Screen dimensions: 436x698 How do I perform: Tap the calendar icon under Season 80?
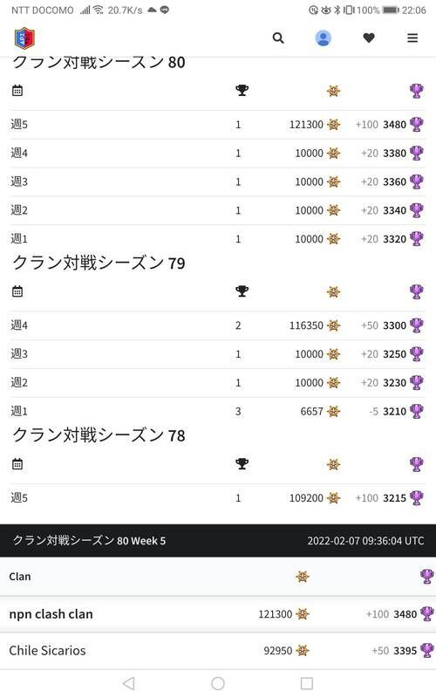tap(17, 91)
